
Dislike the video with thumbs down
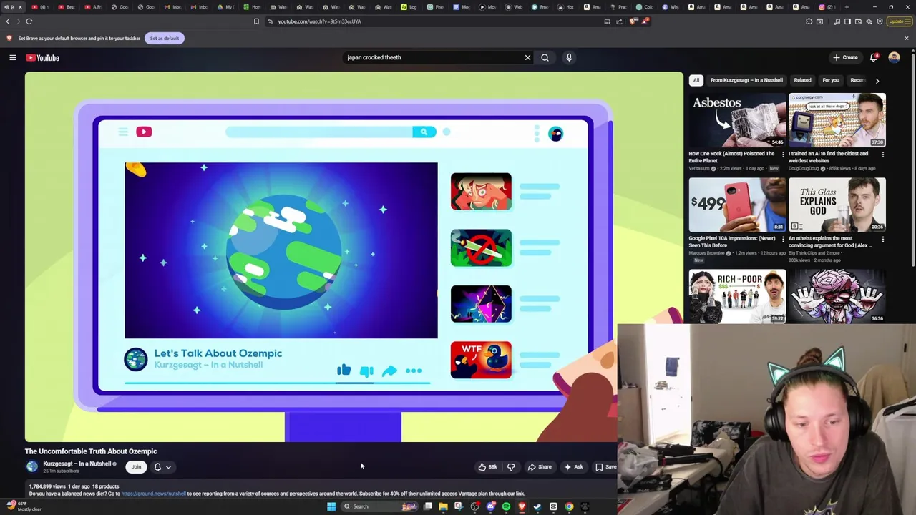tap(511, 467)
